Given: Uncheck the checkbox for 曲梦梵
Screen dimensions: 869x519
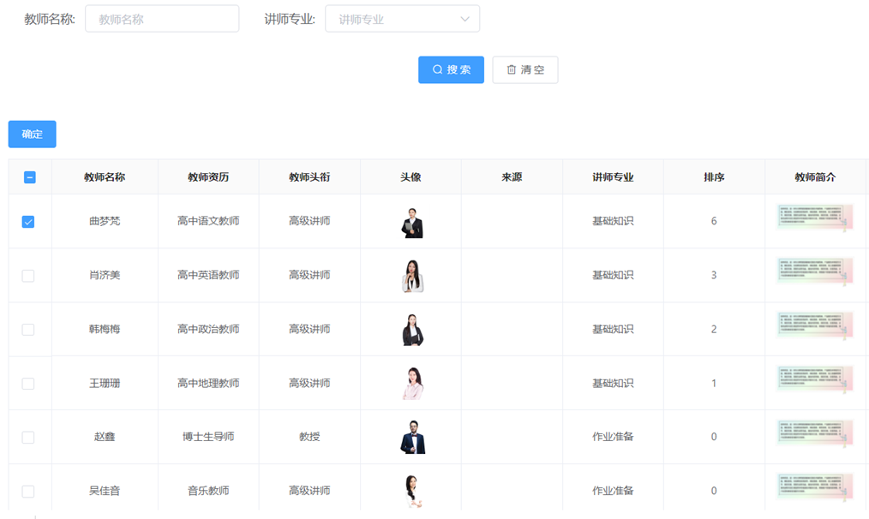Looking at the screenshot, I should (x=29, y=221).
